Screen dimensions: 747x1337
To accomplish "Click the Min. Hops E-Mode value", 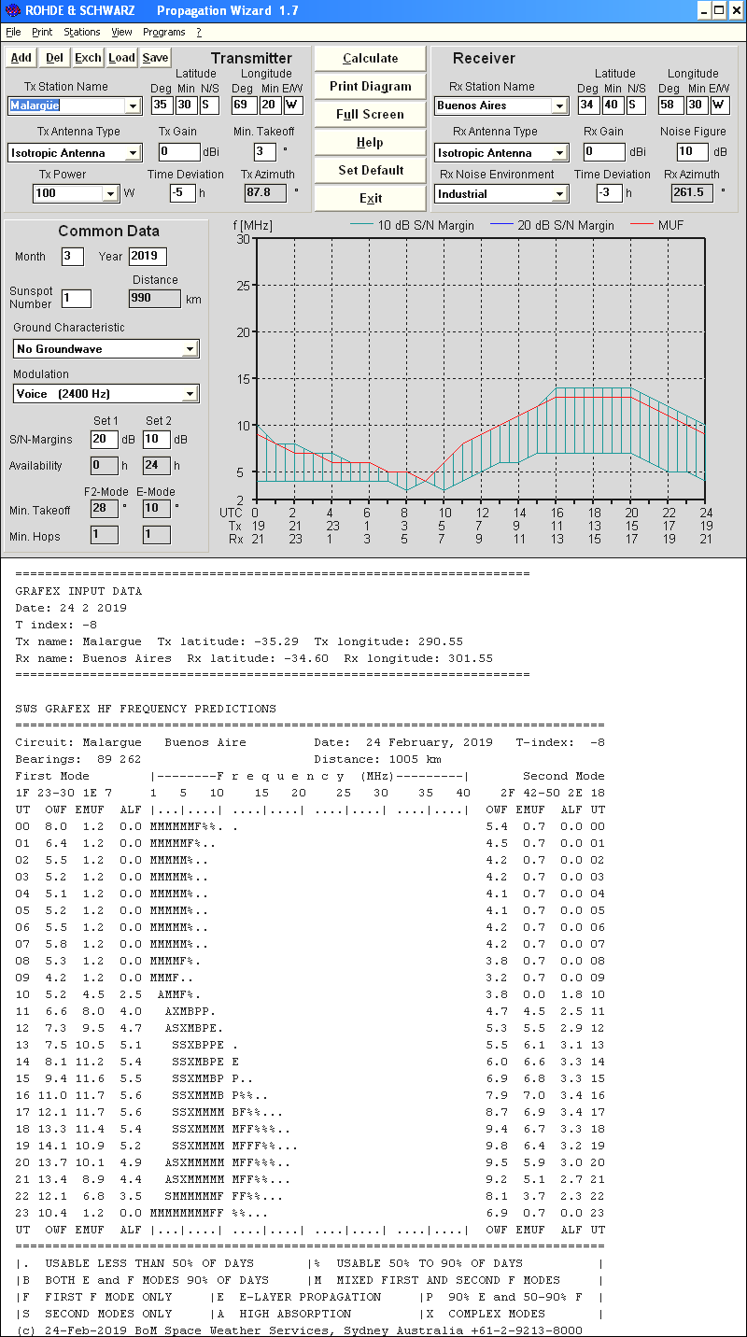I will [156, 535].
